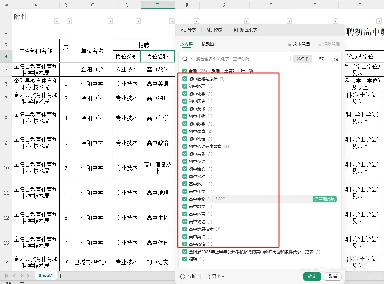Open the search box dropdown chevron
Screen dimensions: 384x284
click(x=191, y=59)
